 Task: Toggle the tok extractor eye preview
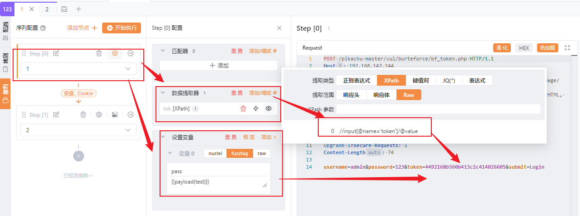pyautogui.click(x=269, y=109)
